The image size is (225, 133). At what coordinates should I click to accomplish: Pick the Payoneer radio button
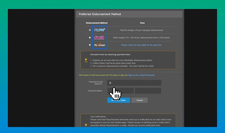(x=90, y=45)
